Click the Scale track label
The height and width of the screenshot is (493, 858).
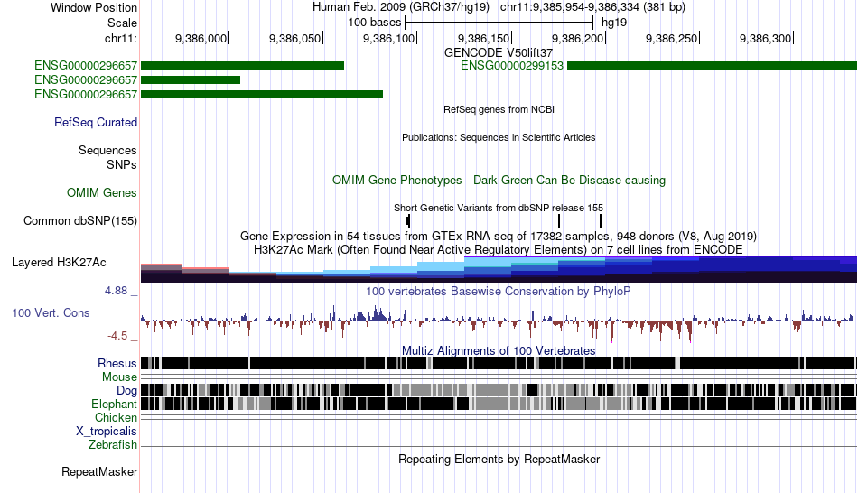[122, 23]
